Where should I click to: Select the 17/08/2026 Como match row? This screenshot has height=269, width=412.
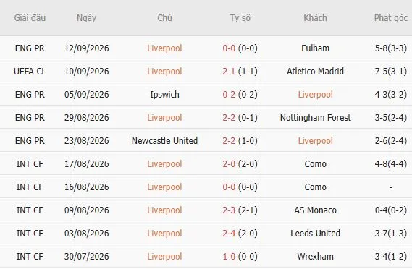click(206, 163)
